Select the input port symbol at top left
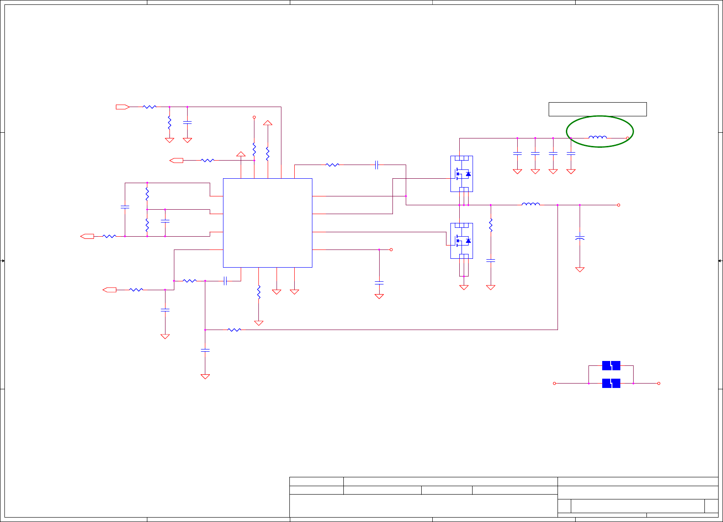The image size is (723, 522). (x=123, y=107)
